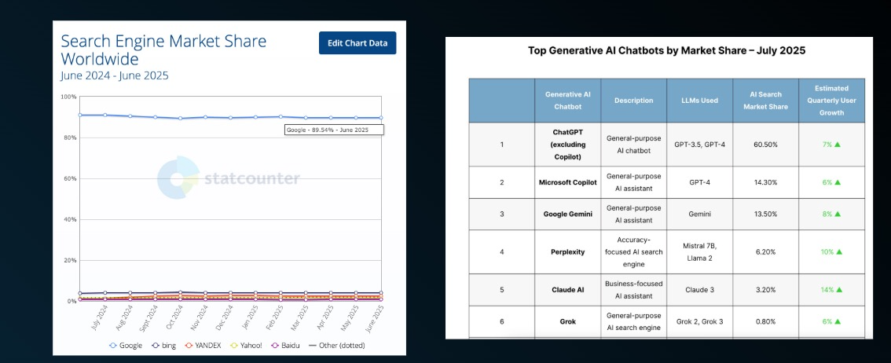Click the Generative AI Chatbot column header
891x363 pixels.
(x=567, y=101)
